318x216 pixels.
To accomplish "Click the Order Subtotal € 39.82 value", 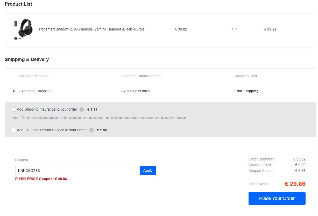I will [299, 159].
